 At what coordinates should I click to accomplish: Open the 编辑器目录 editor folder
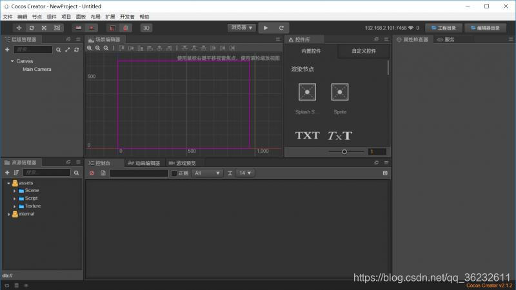coord(485,28)
